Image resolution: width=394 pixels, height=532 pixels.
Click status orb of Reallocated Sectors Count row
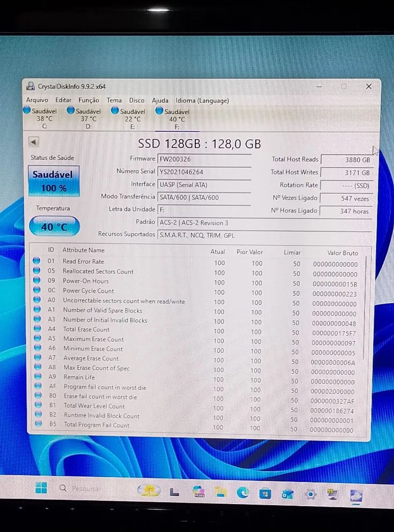(x=37, y=271)
